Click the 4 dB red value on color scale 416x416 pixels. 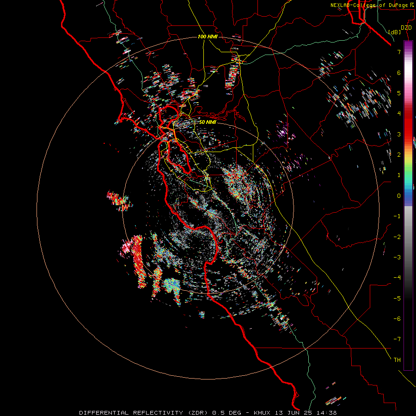click(x=399, y=114)
